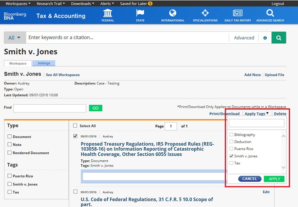The image size is (298, 207).
Task: Click the Find text input field
Action: point(50,108)
